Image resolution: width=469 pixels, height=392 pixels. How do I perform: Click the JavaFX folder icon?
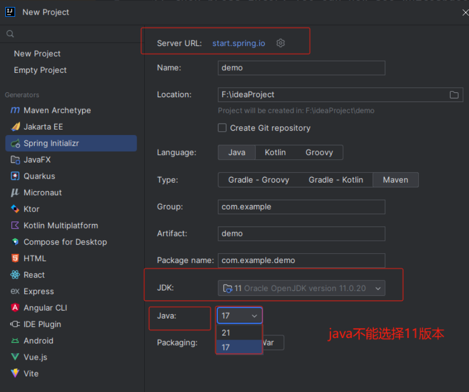pyautogui.click(x=15, y=160)
